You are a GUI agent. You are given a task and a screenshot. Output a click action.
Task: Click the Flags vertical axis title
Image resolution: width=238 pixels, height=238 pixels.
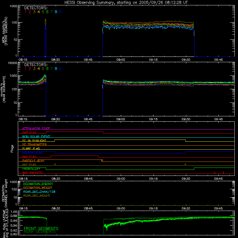[x=12, y=148]
